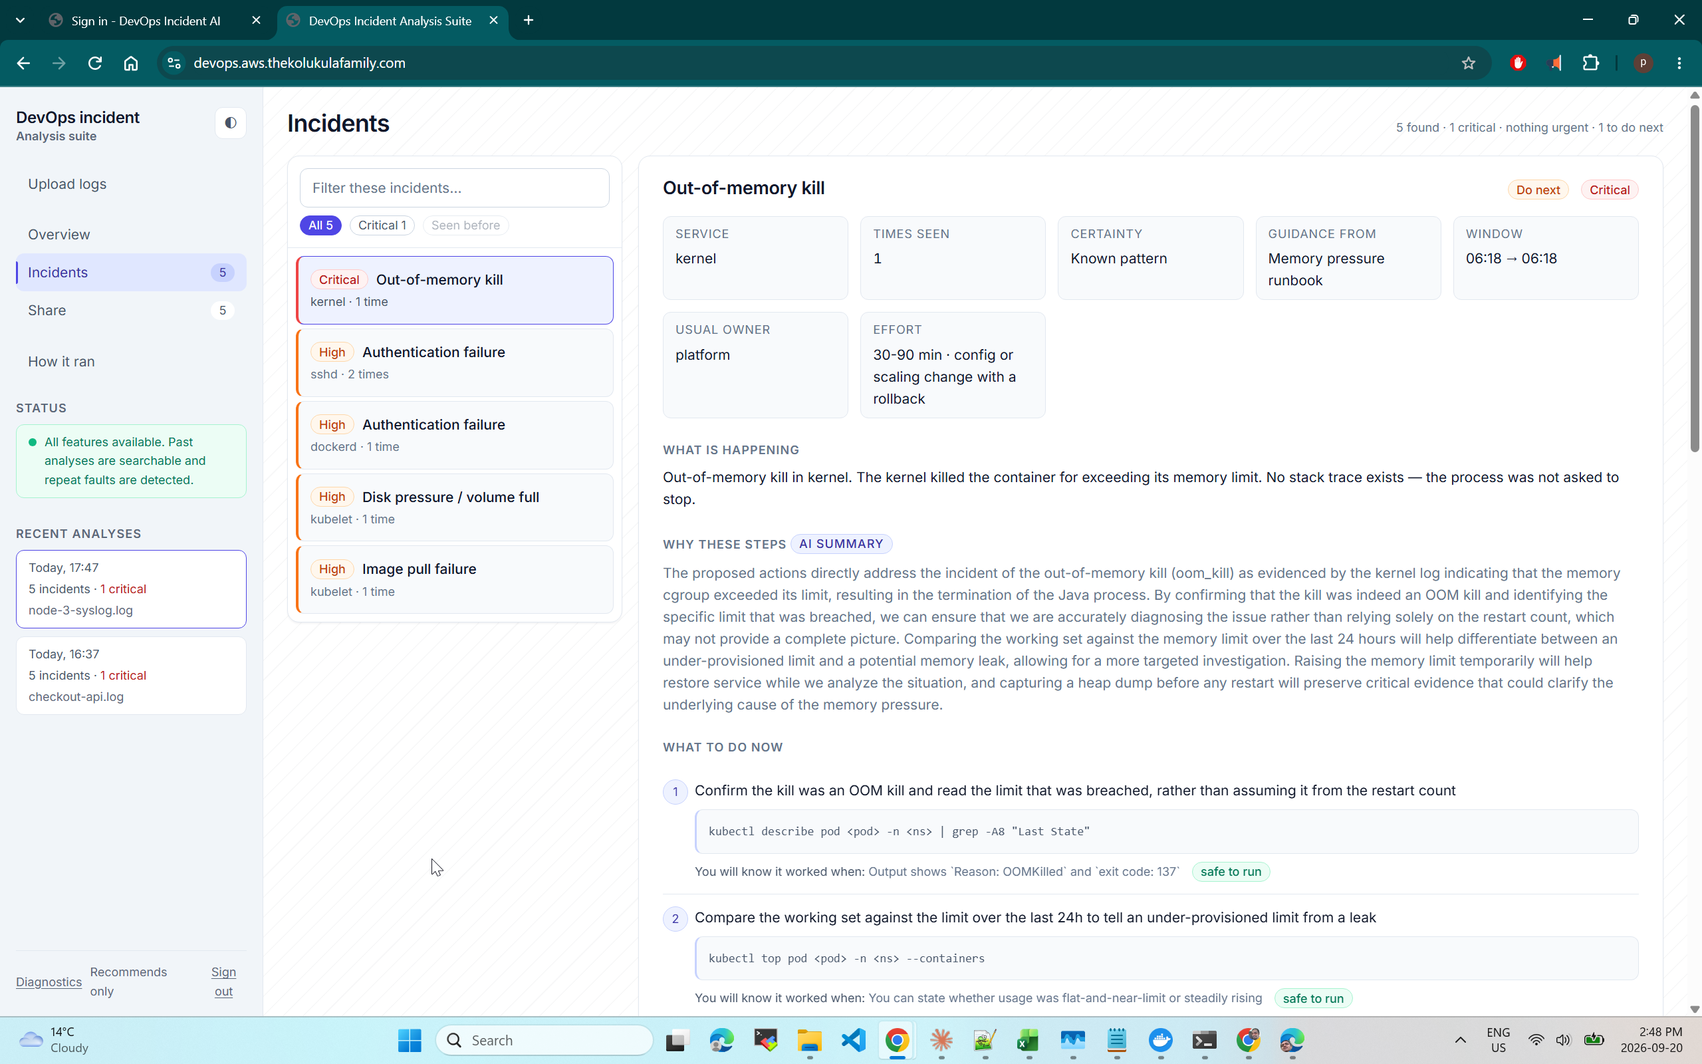Bookmark this page with the star icon

[1468, 63]
